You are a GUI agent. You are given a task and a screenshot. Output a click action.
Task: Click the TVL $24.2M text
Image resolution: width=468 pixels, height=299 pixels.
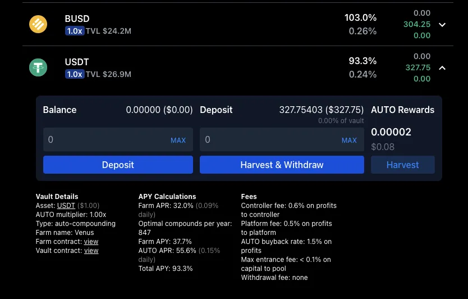point(108,31)
